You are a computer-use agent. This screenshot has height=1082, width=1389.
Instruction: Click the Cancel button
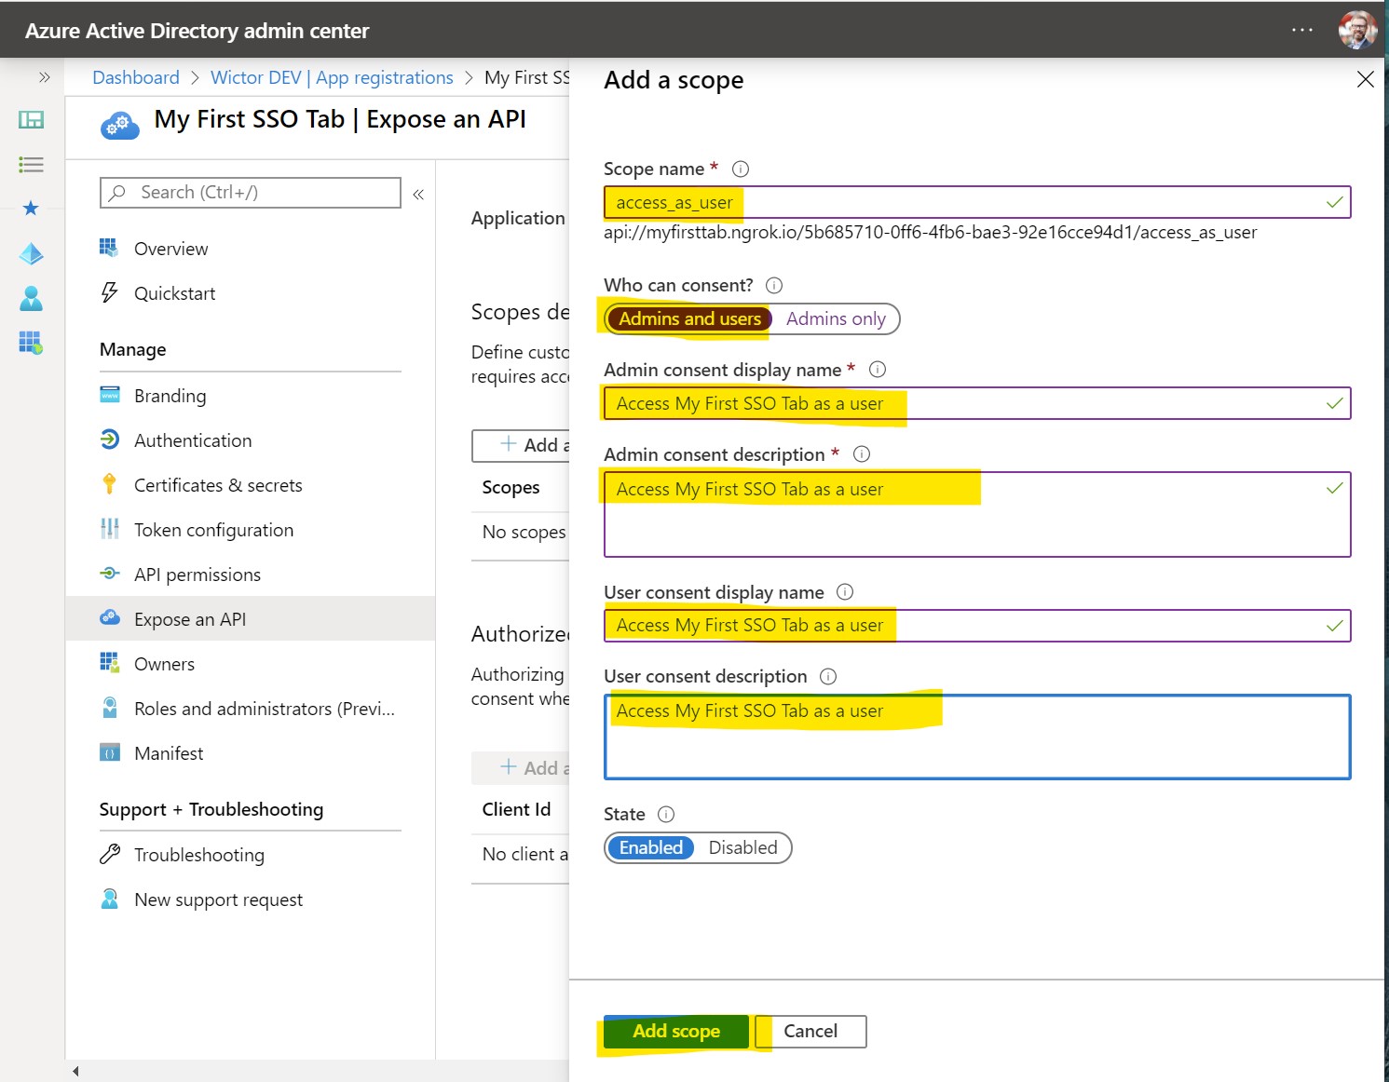pyautogui.click(x=810, y=1031)
